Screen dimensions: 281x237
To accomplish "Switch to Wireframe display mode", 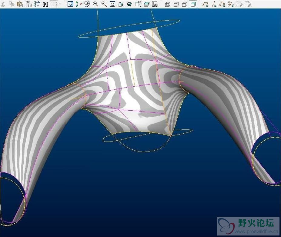I will point(168,4).
